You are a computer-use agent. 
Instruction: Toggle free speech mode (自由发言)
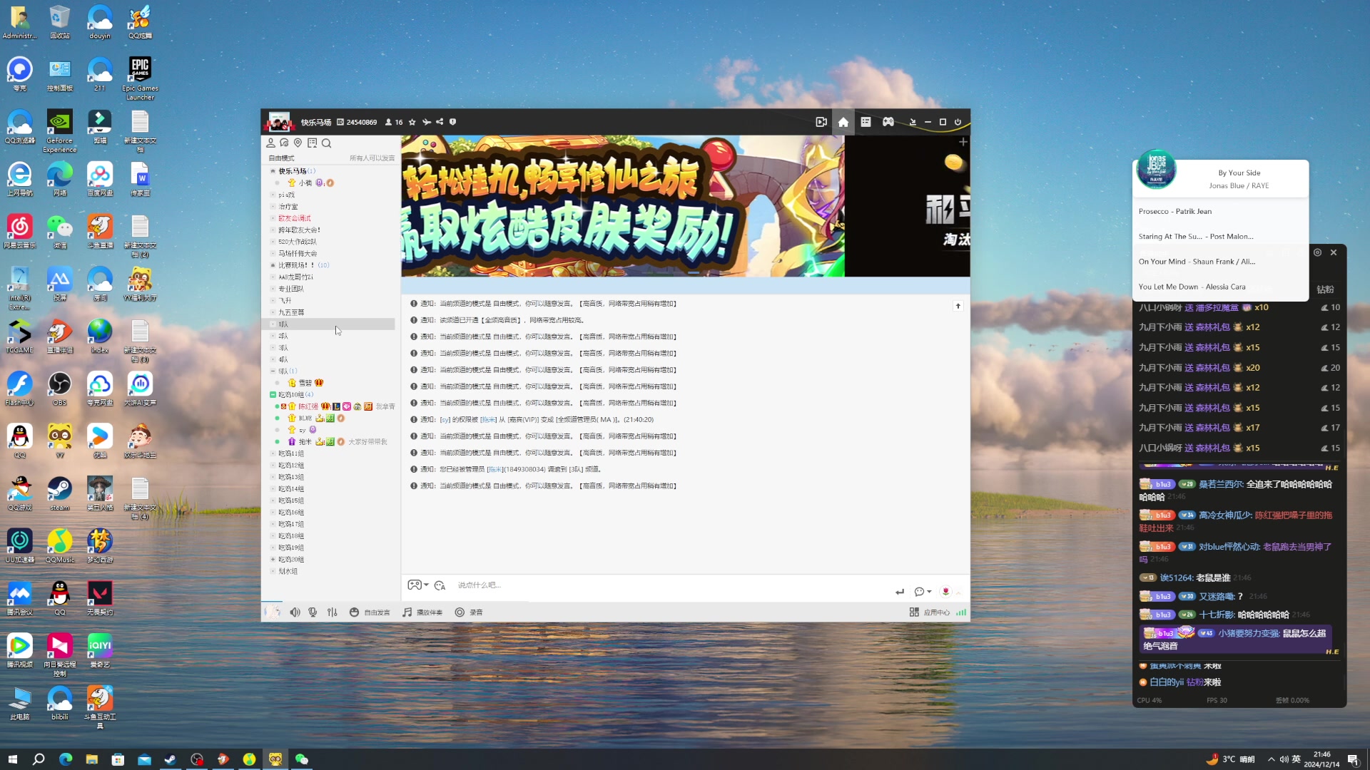[370, 612]
